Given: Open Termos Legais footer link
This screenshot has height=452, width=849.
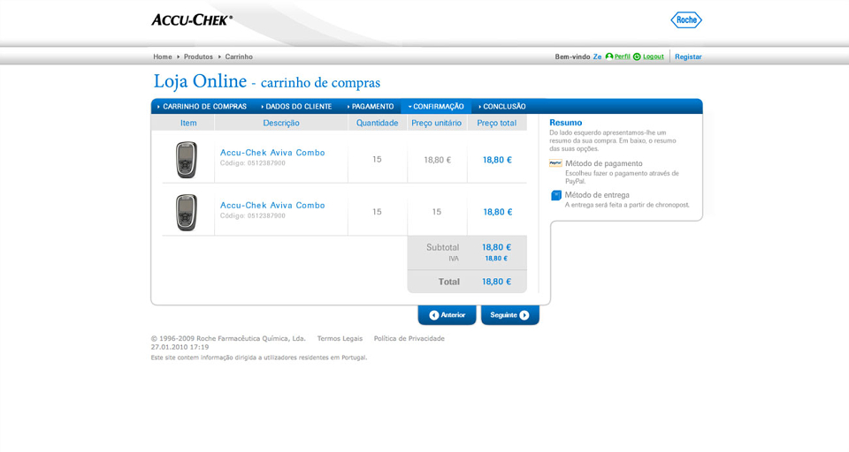Looking at the screenshot, I should (x=340, y=338).
